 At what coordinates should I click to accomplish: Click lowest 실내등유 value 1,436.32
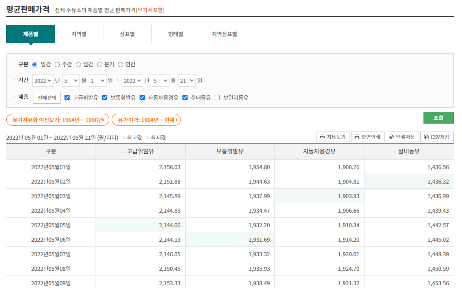click(438, 182)
